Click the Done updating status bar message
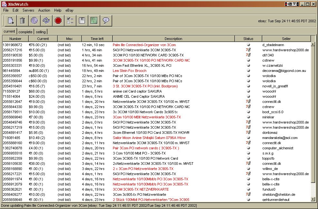The width and height of the screenshot is (318, 209). coord(99,205)
